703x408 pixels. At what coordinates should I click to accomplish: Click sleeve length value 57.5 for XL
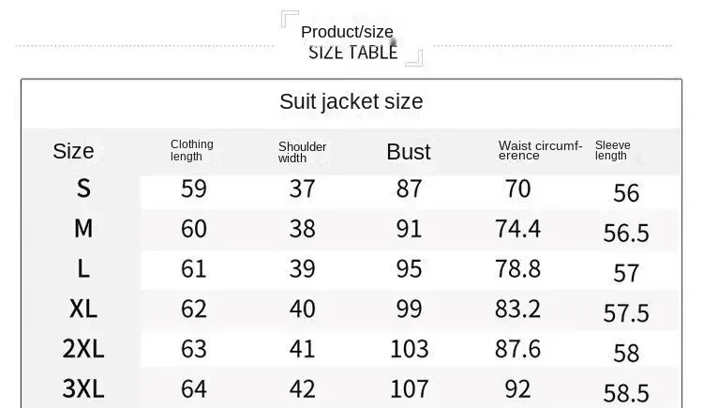[626, 313]
